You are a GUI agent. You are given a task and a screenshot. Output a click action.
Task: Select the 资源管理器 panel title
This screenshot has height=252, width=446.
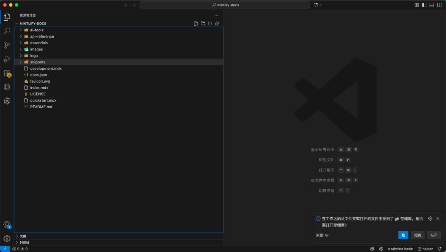point(28,15)
